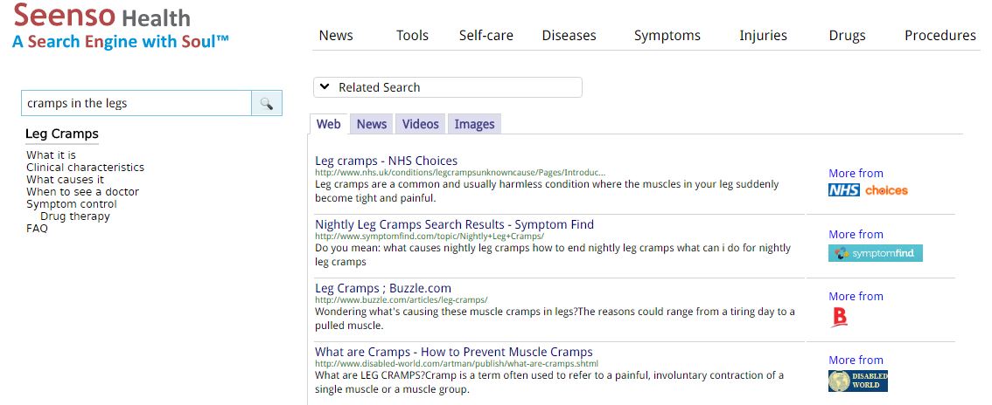Screen dimensions: 992x405
Task: Select Drug therapy under Symptom control
Action: tap(75, 216)
